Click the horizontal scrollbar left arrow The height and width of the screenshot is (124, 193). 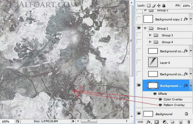pyautogui.click(x=78, y=121)
